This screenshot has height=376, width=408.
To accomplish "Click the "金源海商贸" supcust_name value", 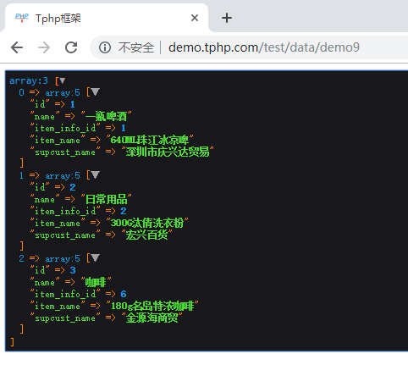I will (x=152, y=318).
